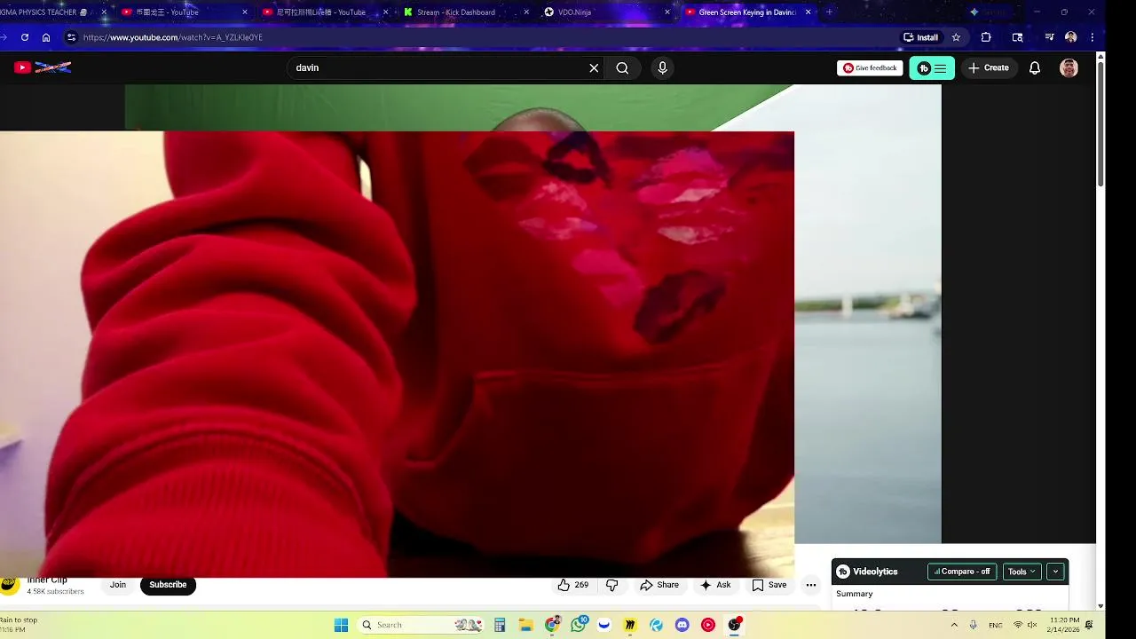Image resolution: width=1136 pixels, height=639 pixels.
Task: Dislike the video with thumbs down
Action: (x=611, y=585)
